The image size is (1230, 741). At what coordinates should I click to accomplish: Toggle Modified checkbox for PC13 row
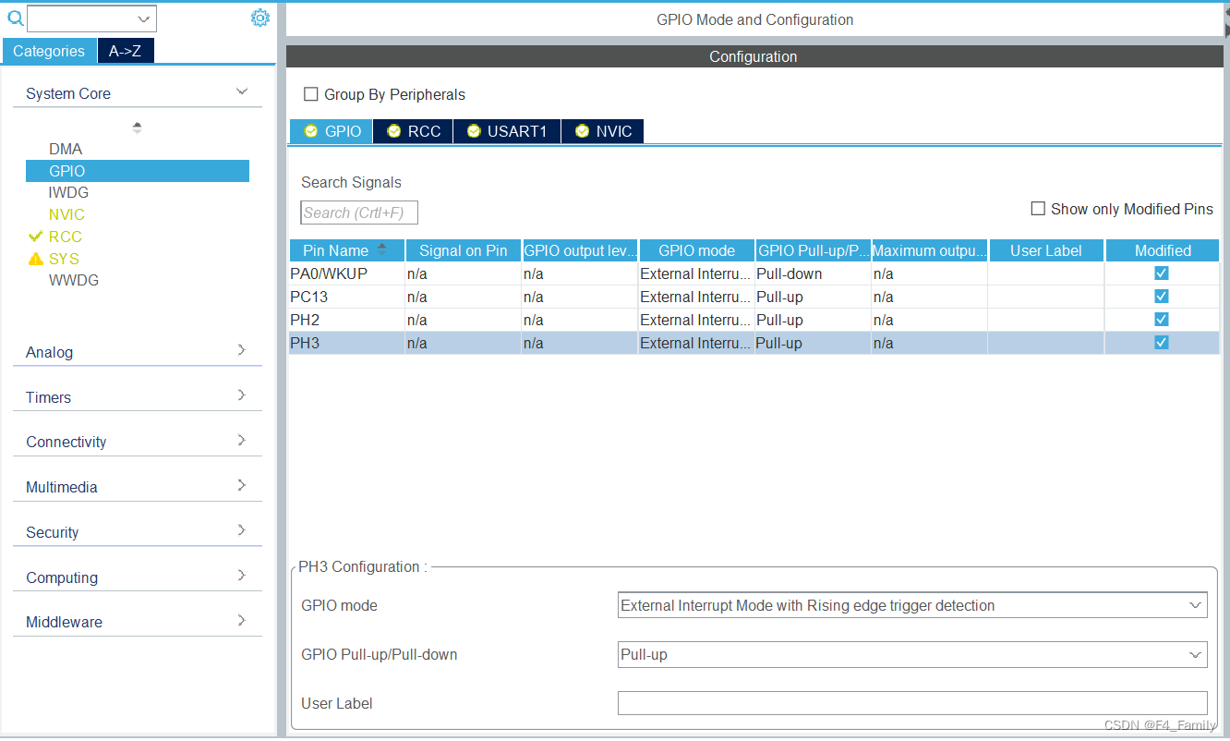[1162, 297]
